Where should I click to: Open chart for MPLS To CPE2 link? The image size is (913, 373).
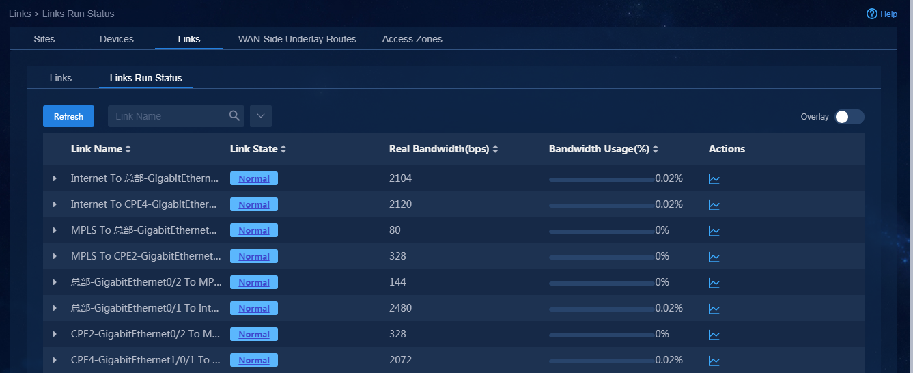[x=714, y=257]
